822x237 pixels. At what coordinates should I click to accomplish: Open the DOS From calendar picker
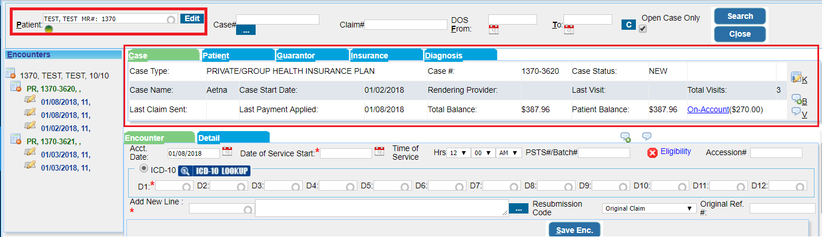coord(494,30)
